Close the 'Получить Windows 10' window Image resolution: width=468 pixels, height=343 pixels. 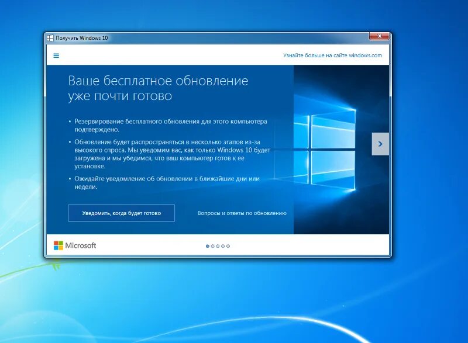[x=379, y=36]
